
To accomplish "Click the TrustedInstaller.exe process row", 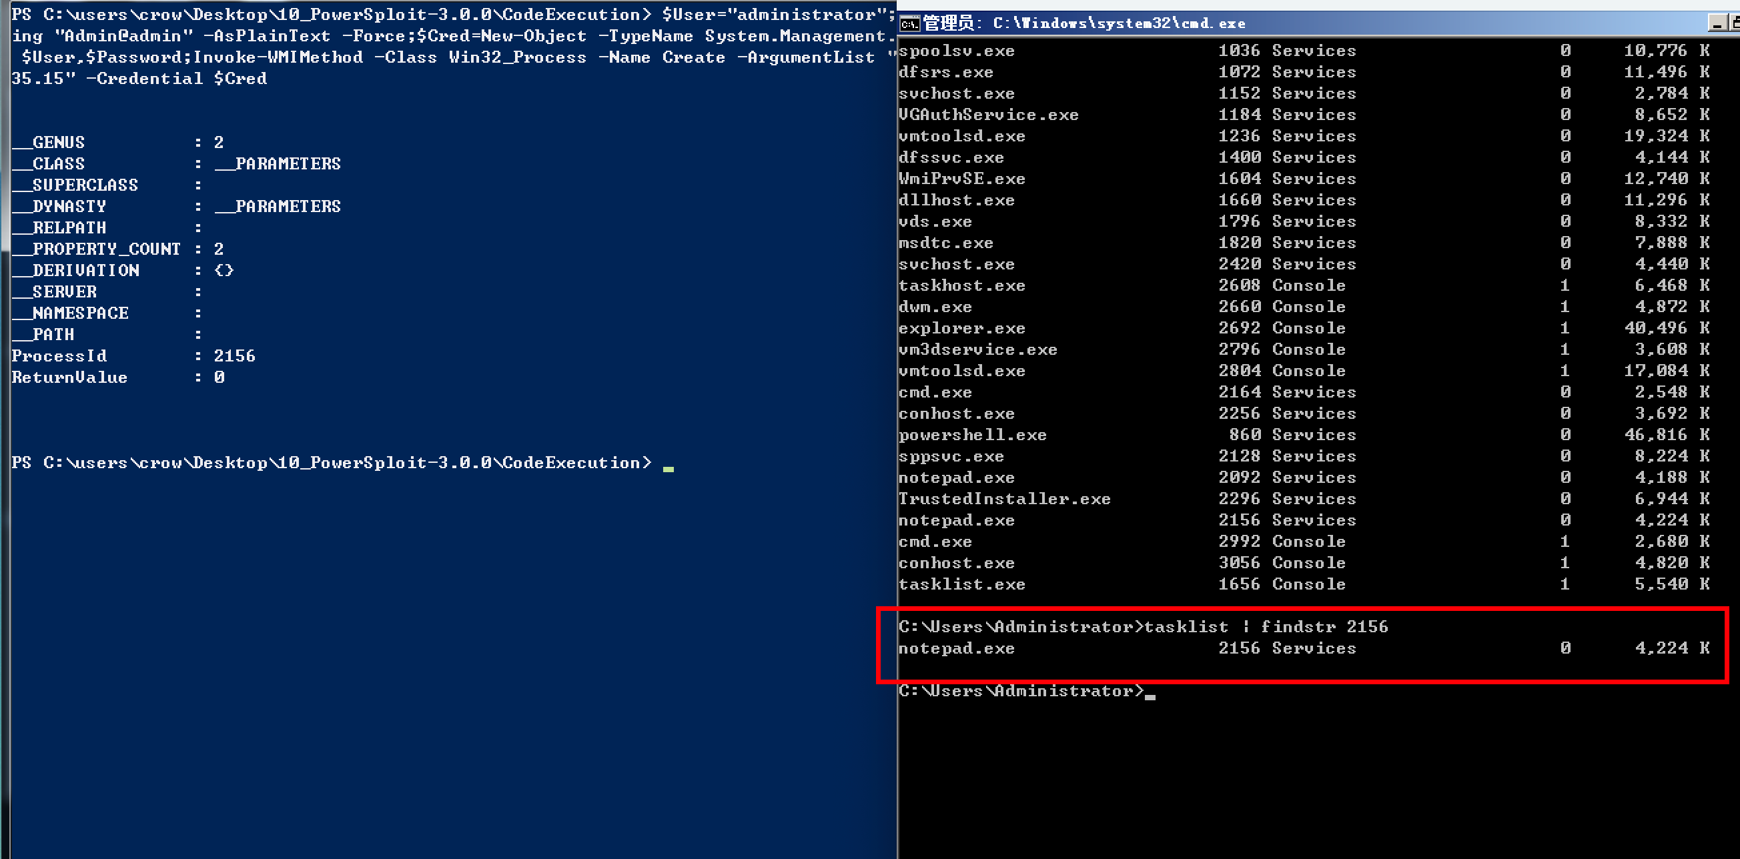I will (x=1004, y=499).
